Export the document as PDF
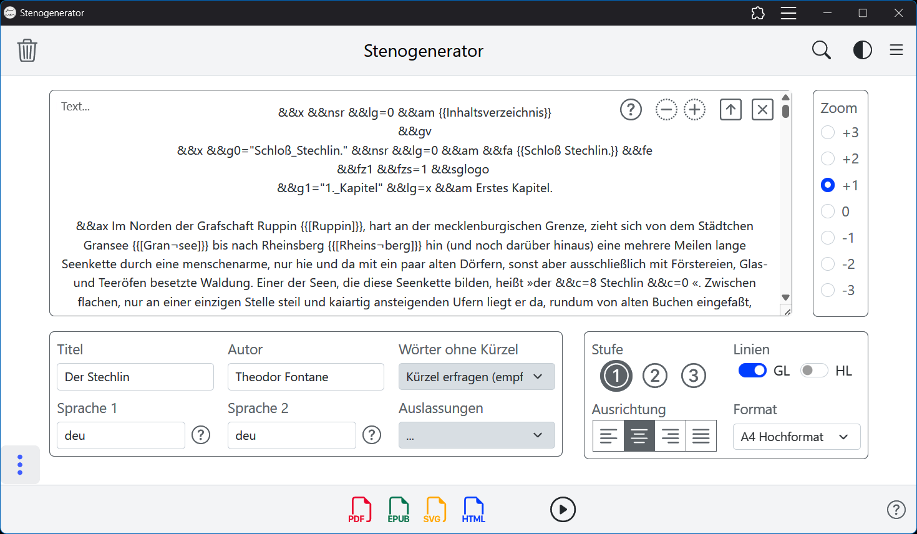Image resolution: width=917 pixels, height=534 pixels. (x=360, y=509)
